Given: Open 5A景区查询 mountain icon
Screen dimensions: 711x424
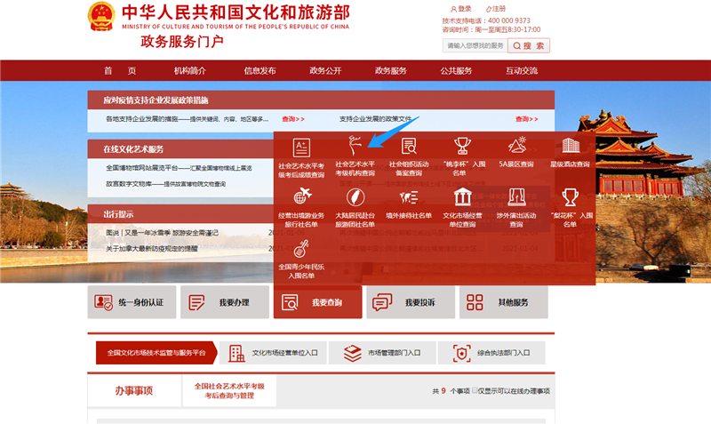Looking at the screenshot, I should pos(516,145).
